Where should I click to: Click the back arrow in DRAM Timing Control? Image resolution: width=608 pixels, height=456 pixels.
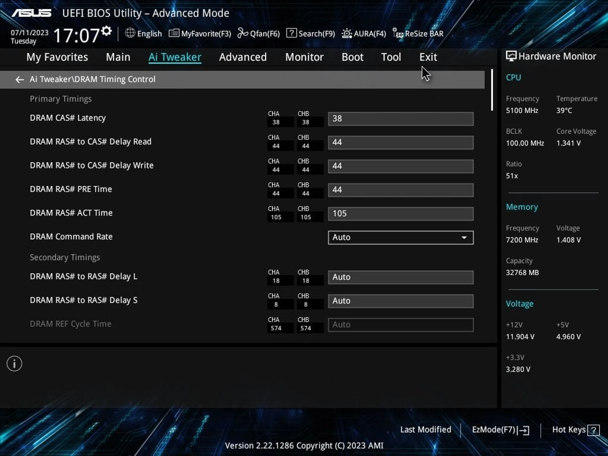tap(20, 79)
